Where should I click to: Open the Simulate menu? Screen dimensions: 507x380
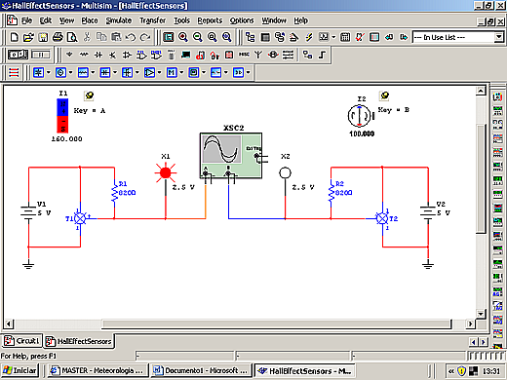tap(119, 20)
